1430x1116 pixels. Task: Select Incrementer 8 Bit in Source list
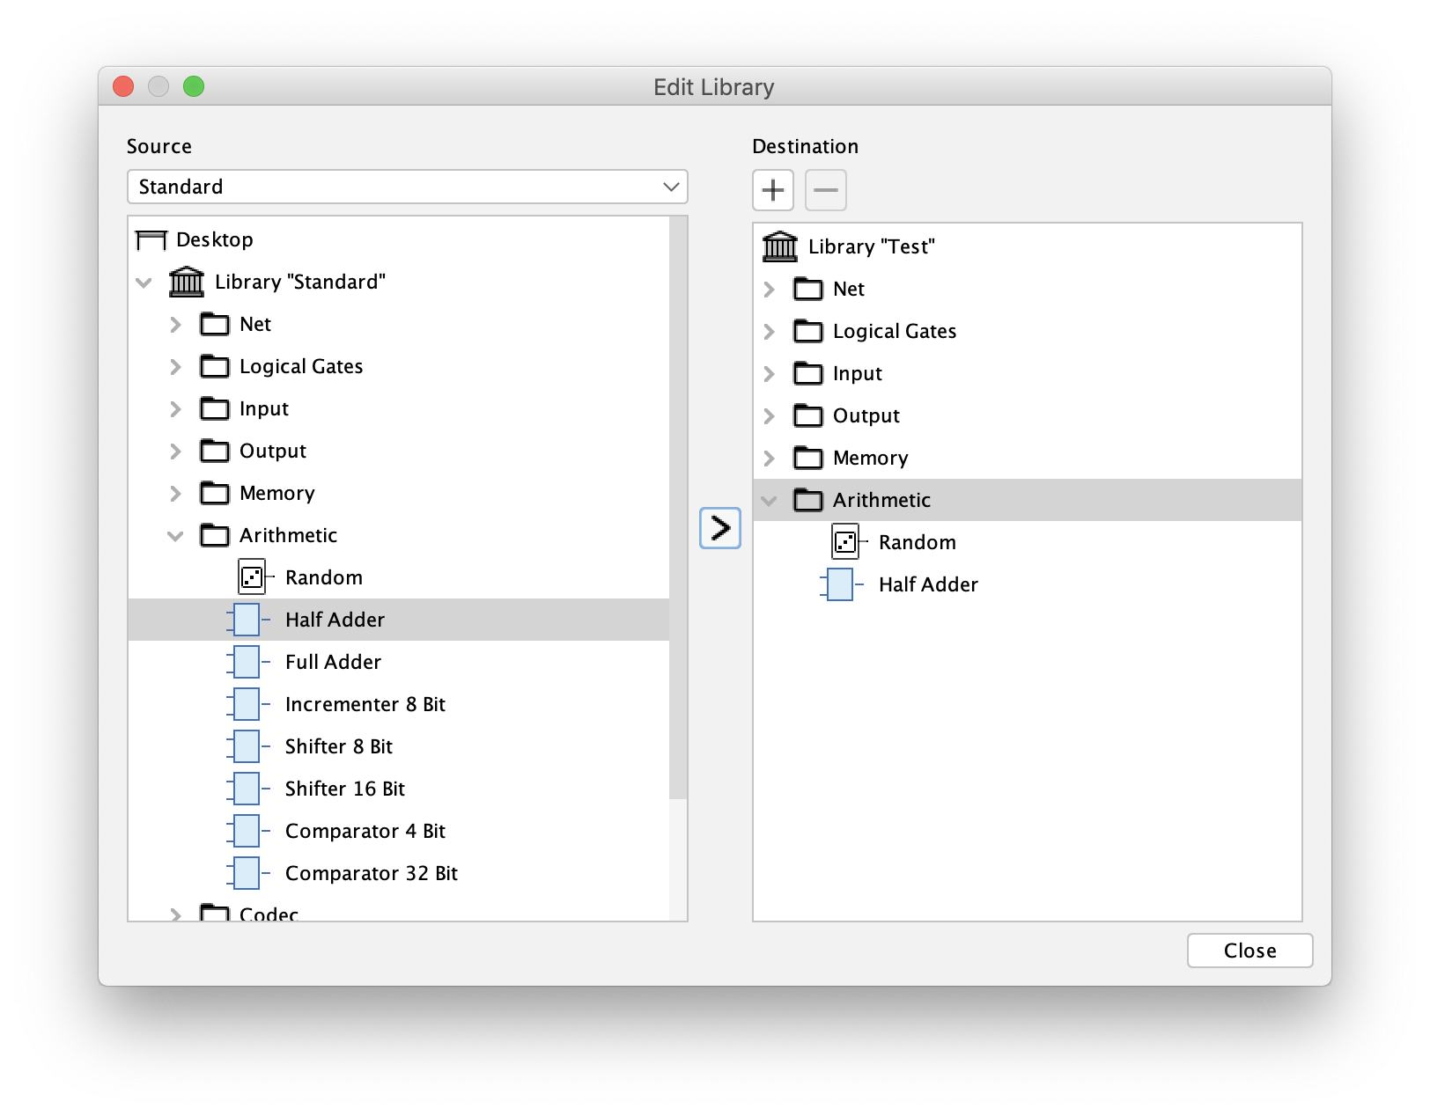click(x=365, y=704)
